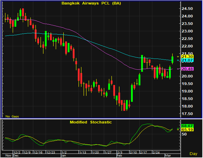Click the Mar month label
The width and height of the screenshot is (203, 158).
(168, 155)
